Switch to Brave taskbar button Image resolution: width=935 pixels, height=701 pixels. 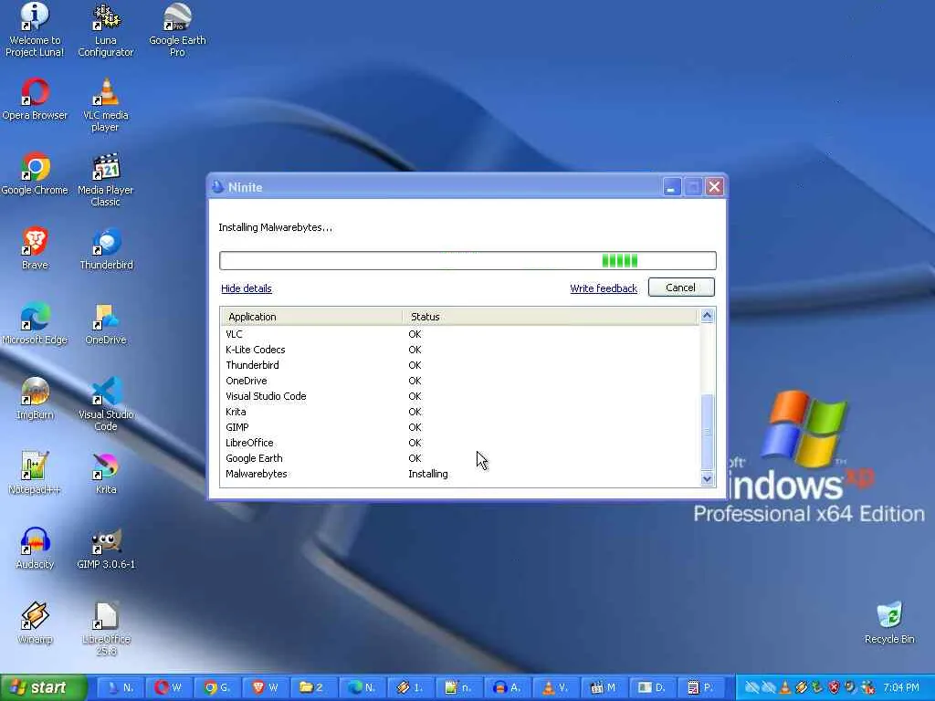[266, 688]
